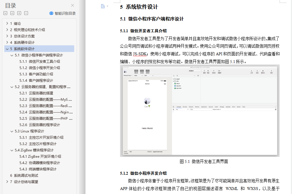Open 5.4.1 ZigBee 开发环境介绍 entry

coord(40,157)
